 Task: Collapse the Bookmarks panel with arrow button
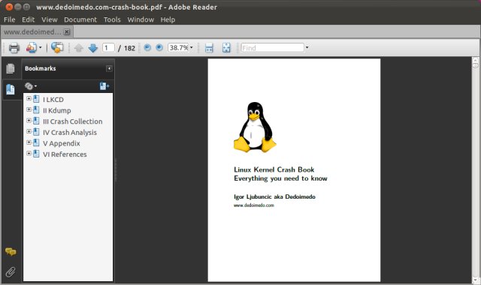point(109,68)
